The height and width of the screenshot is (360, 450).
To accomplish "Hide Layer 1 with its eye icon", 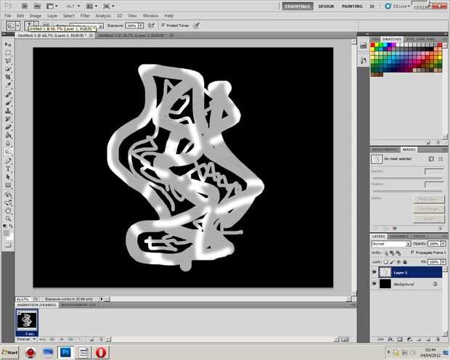I will click(375, 272).
